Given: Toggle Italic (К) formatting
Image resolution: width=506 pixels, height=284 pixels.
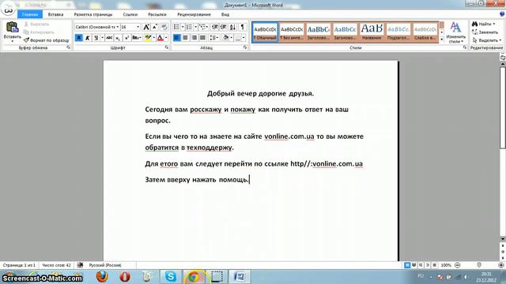Looking at the screenshot, I should click(87, 38).
